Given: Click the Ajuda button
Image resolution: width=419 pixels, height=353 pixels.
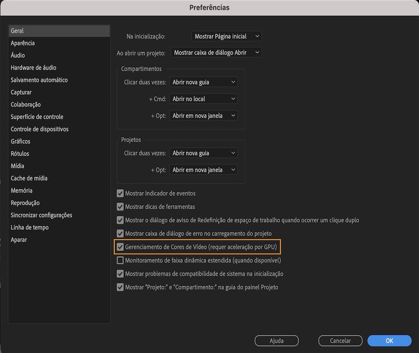Looking at the screenshot, I should (x=276, y=341).
